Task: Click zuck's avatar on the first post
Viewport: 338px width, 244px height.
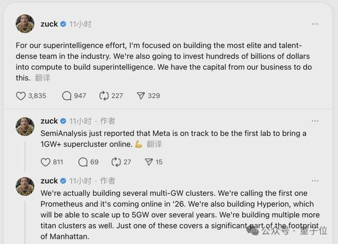Action: click(25, 24)
